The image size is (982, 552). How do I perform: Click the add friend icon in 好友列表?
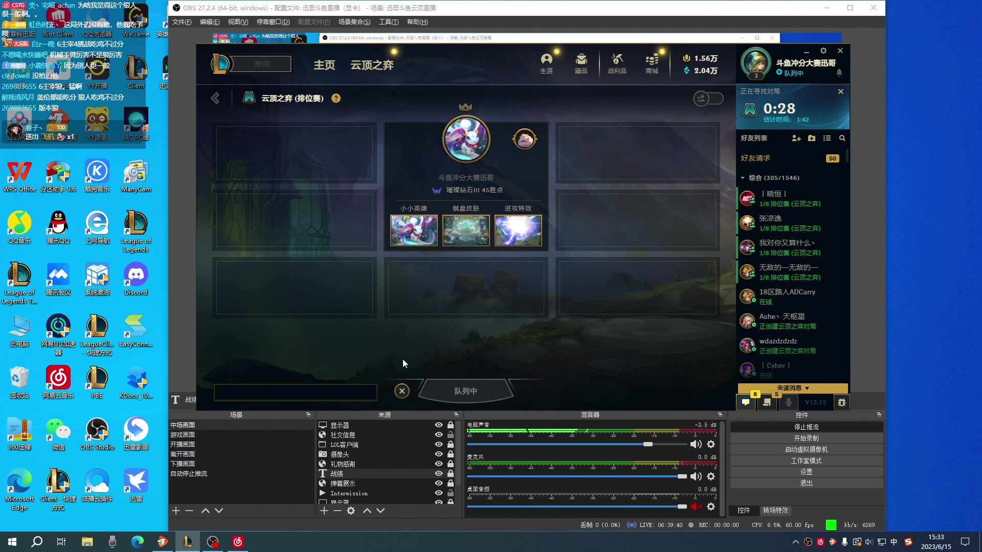tap(796, 138)
